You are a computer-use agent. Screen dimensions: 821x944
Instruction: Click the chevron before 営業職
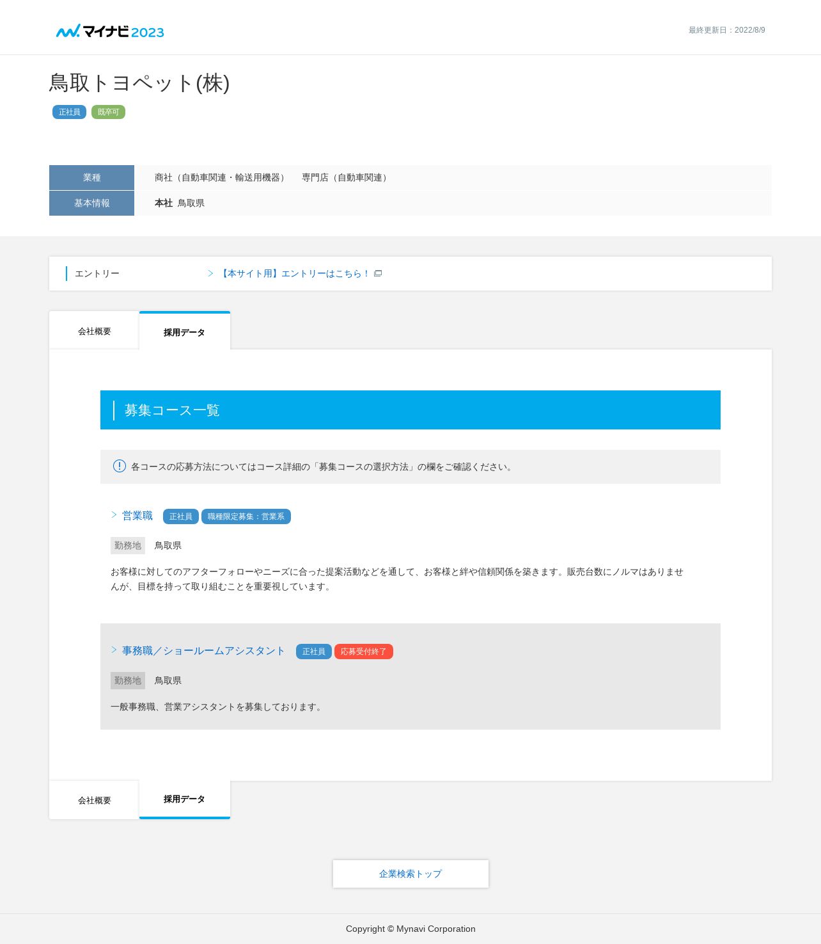(114, 515)
